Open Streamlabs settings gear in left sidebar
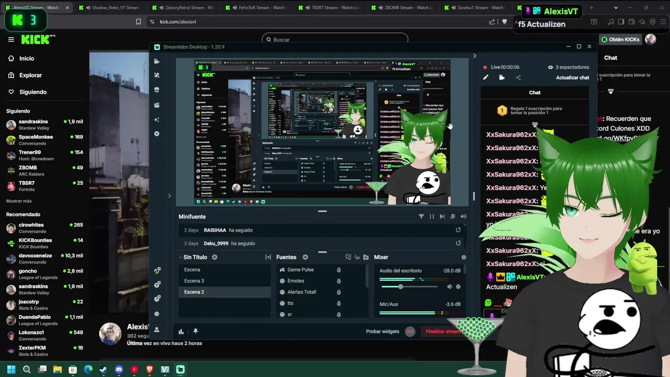 pyautogui.click(x=157, y=314)
